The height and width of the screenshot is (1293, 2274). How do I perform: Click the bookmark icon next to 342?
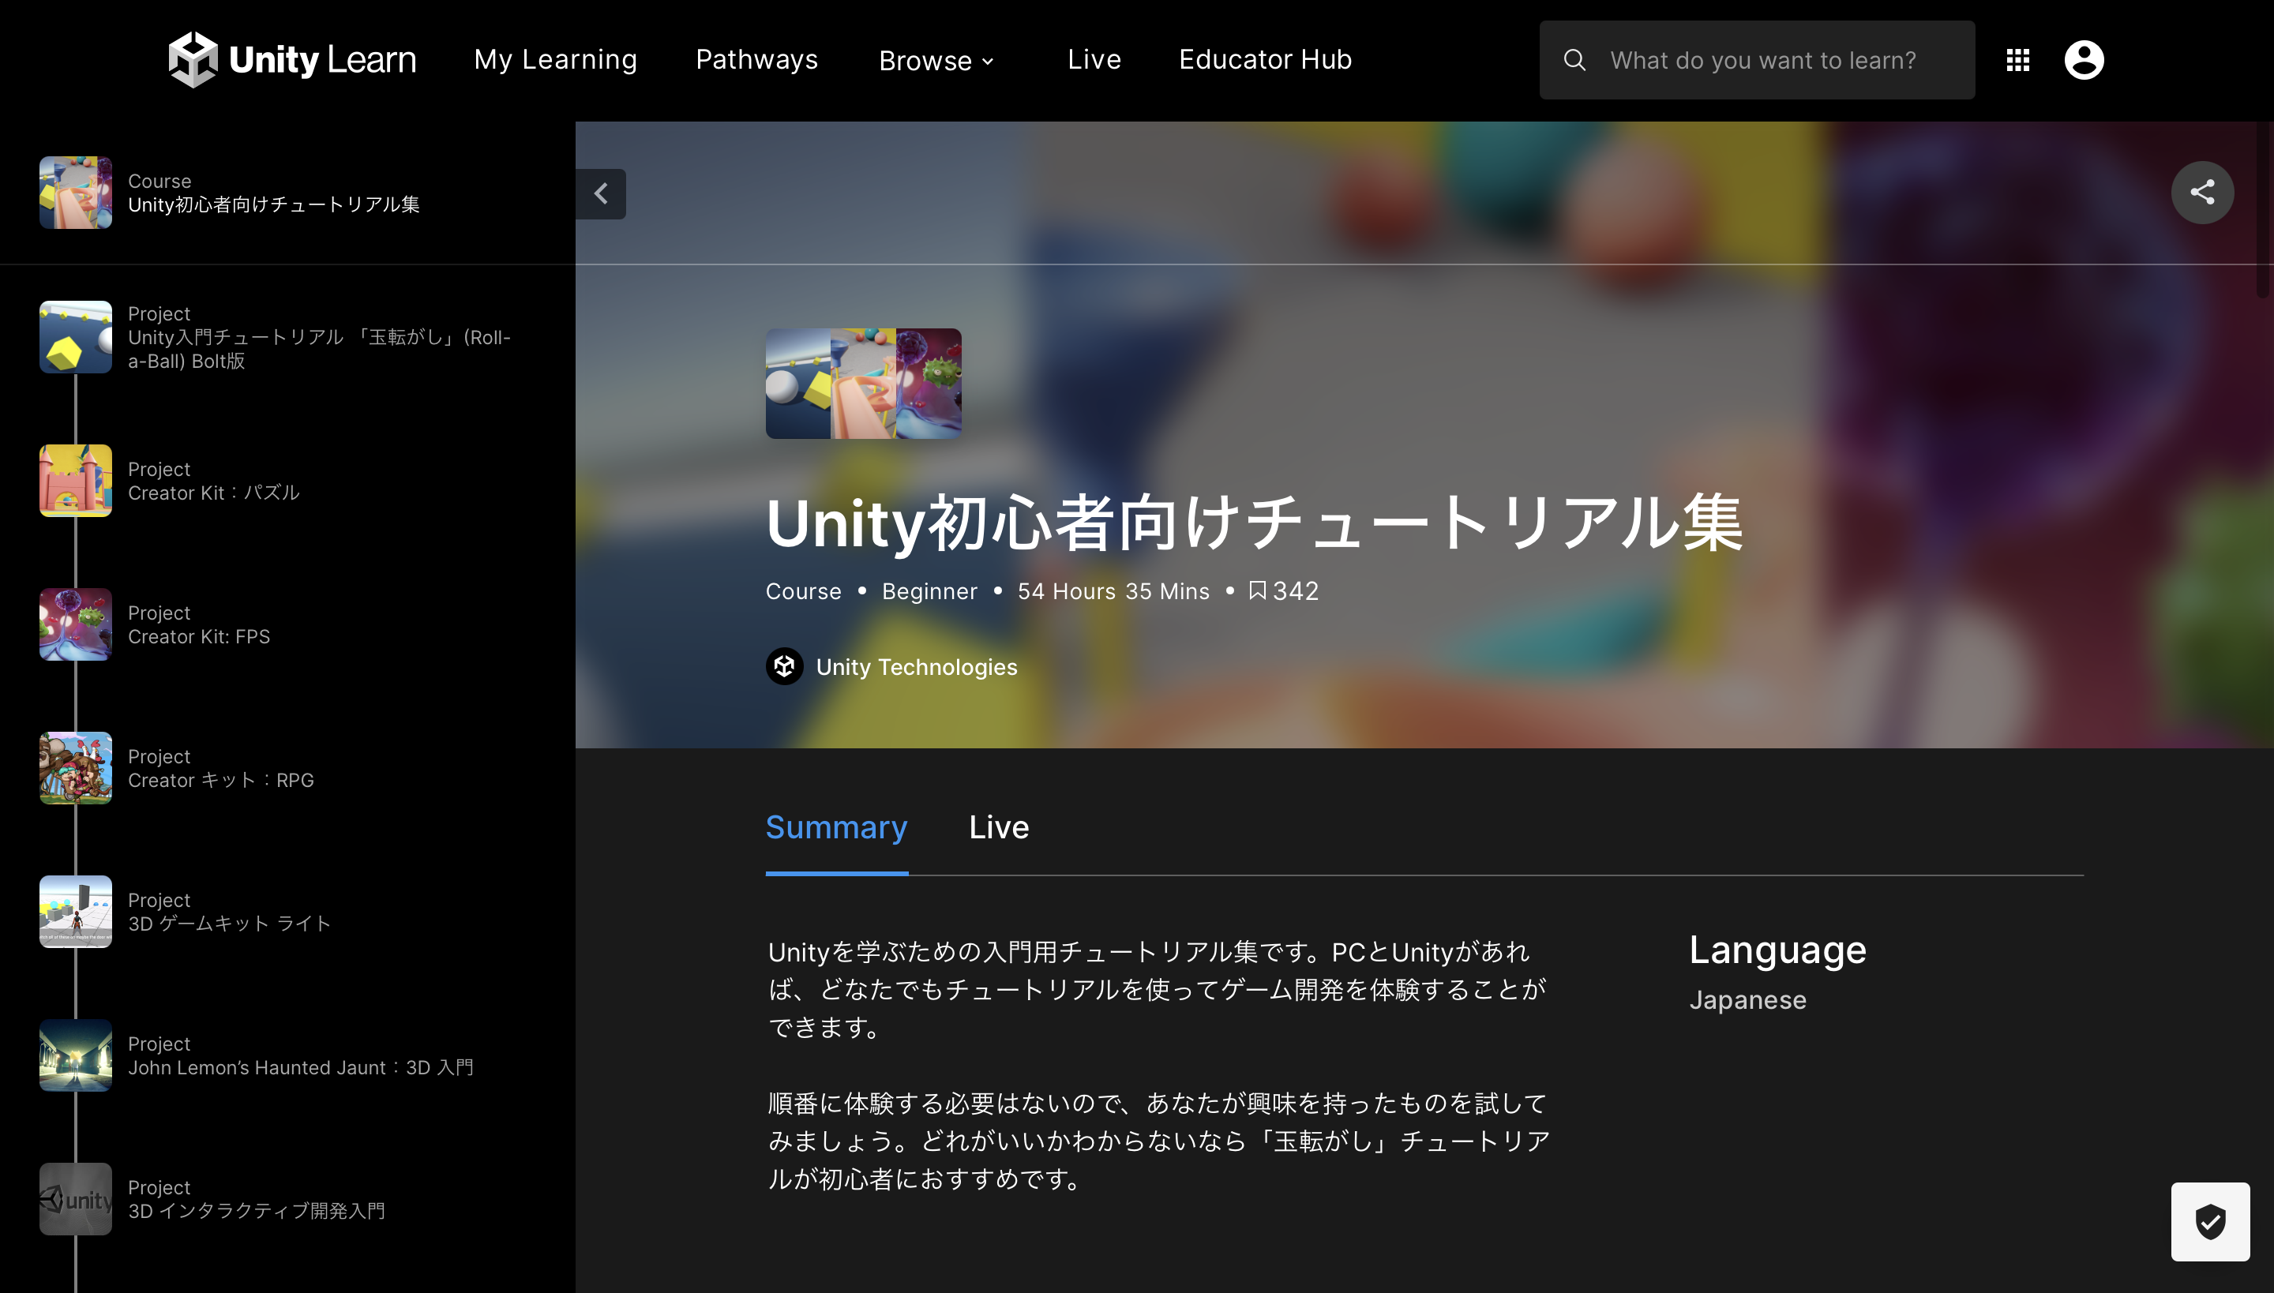coord(1257,590)
